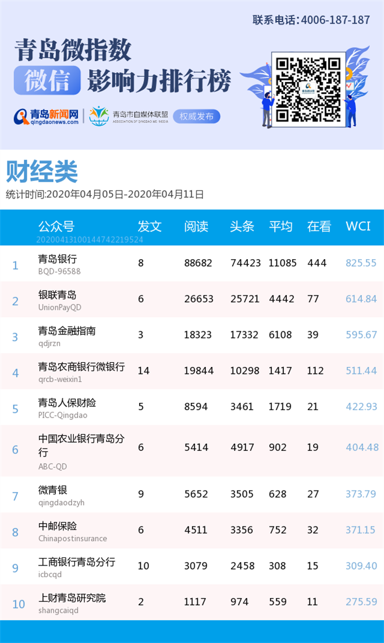
Task: Click the 发文 column header
Action: (x=150, y=227)
